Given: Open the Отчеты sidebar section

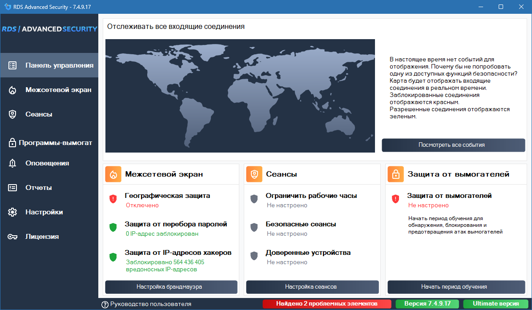Looking at the screenshot, I should pyautogui.click(x=49, y=188).
